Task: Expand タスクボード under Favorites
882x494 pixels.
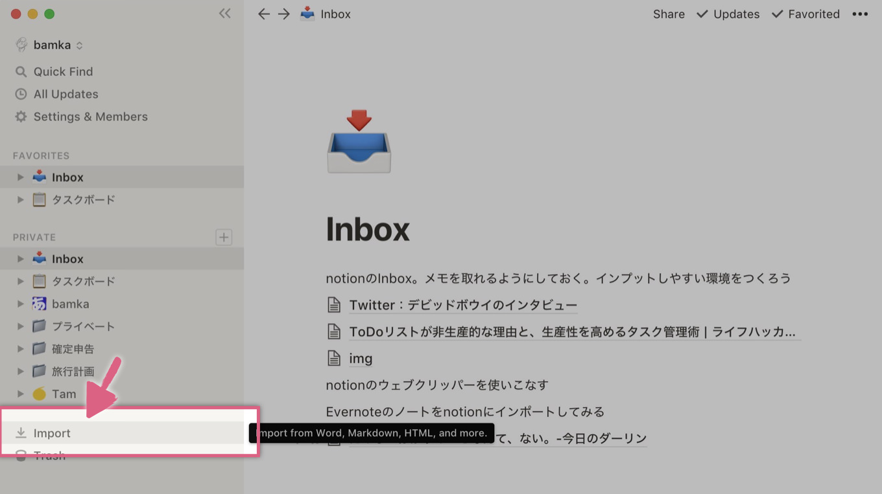Action: pyautogui.click(x=21, y=200)
